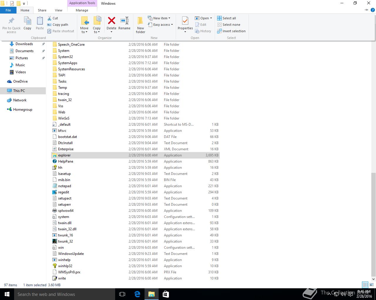Launch Microsoft Edge from taskbar
The height and width of the screenshot is (300, 376).
point(137,294)
